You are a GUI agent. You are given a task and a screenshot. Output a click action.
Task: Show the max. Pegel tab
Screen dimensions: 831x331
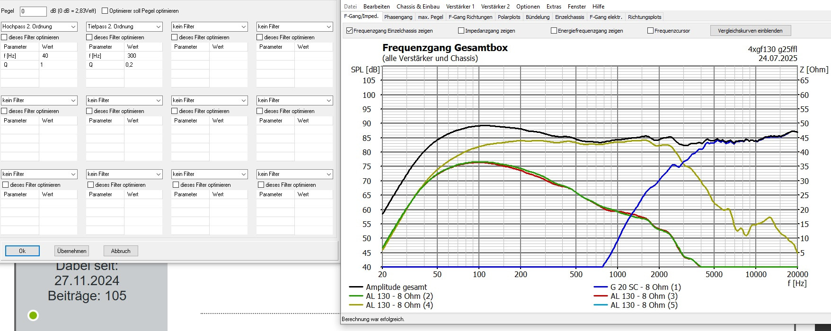coord(430,17)
